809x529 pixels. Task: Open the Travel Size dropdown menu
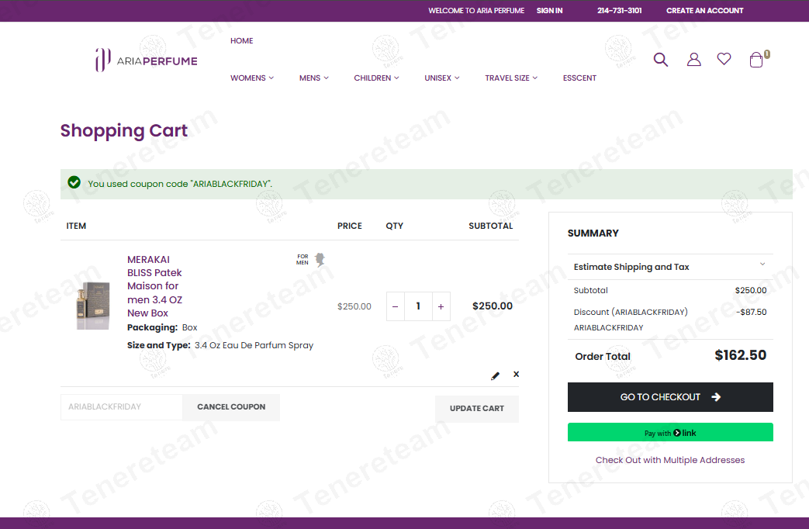pos(511,78)
